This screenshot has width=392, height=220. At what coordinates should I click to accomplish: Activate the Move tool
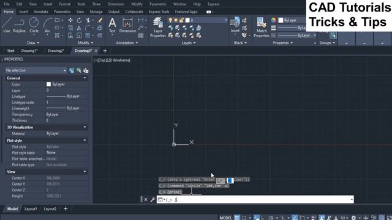tap(70, 20)
